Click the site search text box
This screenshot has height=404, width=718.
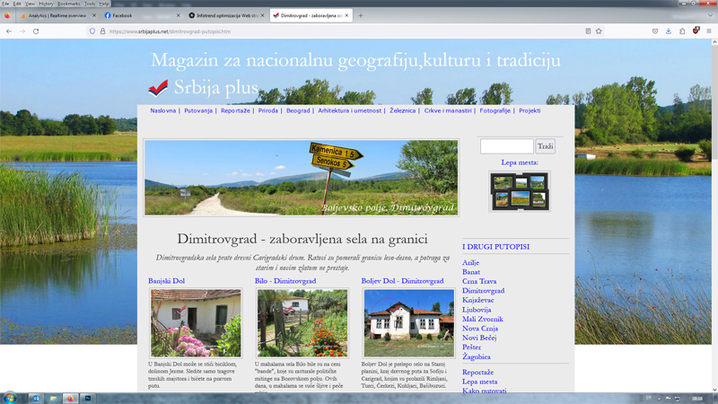pos(506,146)
